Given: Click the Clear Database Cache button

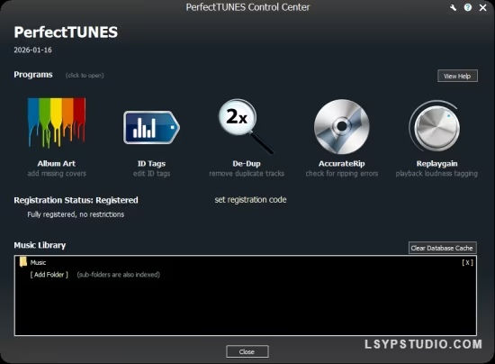Looking at the screenshot, I should pyautogui.click(x=442, y=248).
